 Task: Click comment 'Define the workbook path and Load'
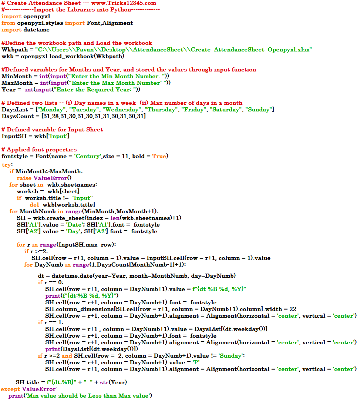click(x=77, y=43)
